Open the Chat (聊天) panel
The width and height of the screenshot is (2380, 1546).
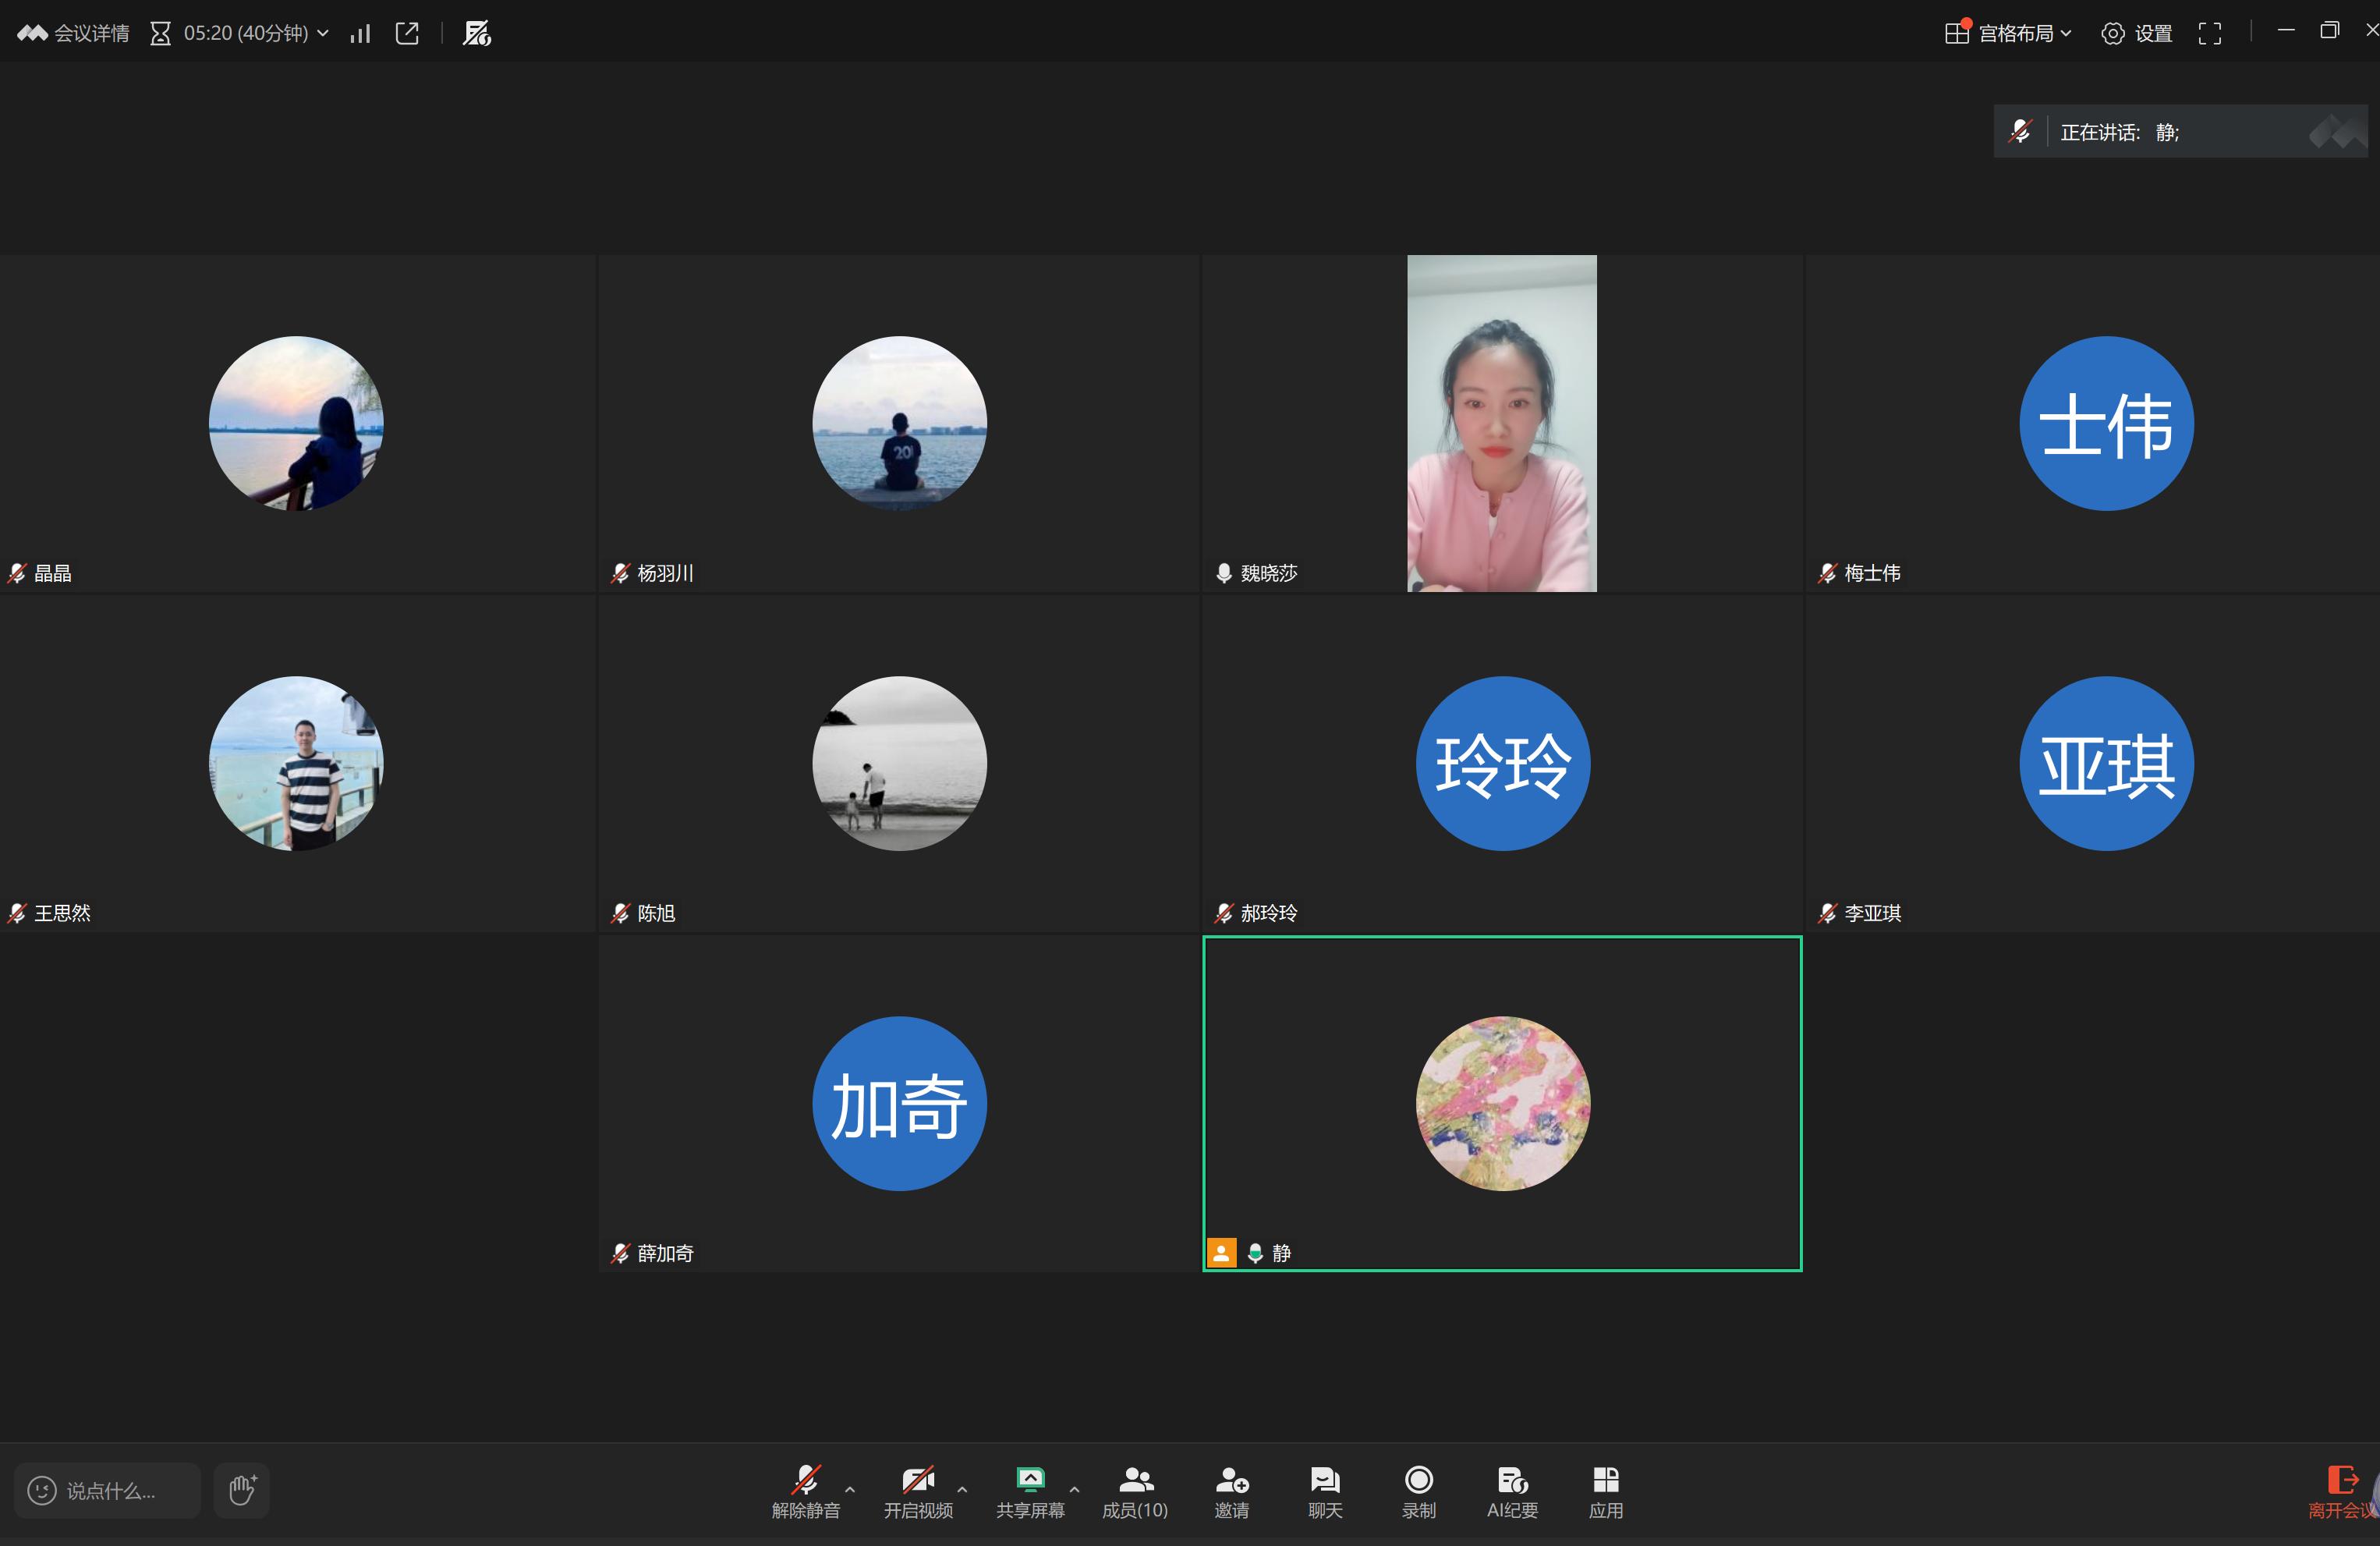pyautogui.click(x=1324, y=1491)
